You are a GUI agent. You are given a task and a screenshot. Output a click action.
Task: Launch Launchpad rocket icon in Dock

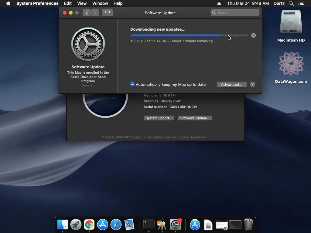coord(76,225)
